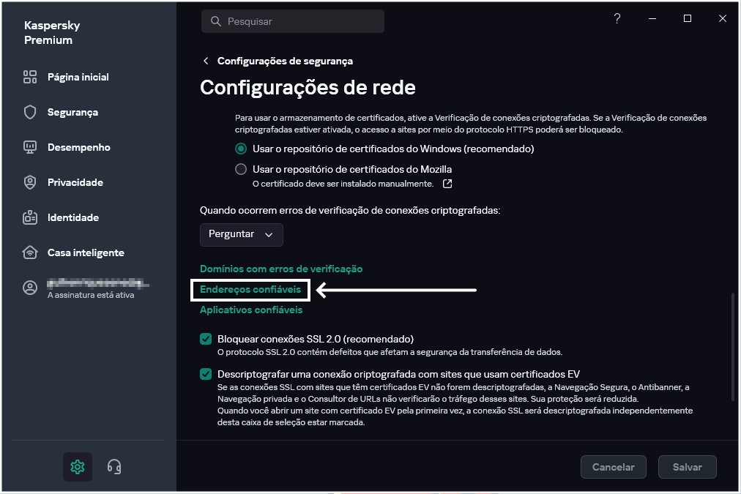
Task: Select Mozilla certificate repository radio option
Action: [241, 169]
